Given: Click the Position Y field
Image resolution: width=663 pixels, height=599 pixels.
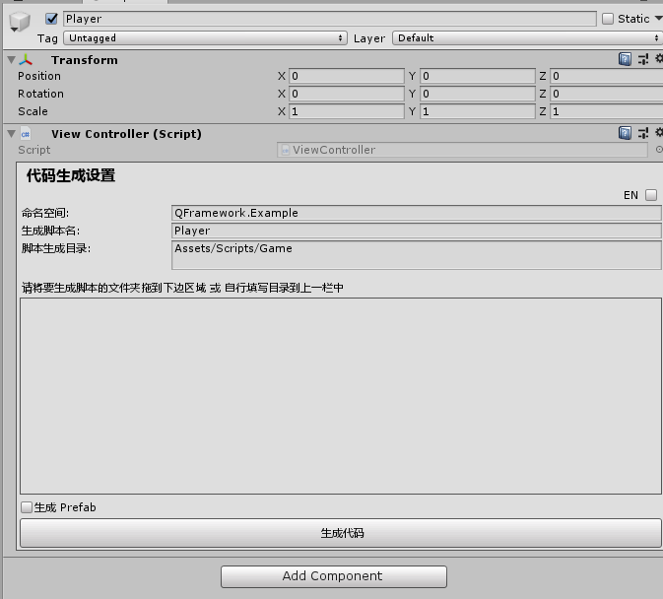Looking at the screenshot, I should pyautogui.click(x=478, y=76).
